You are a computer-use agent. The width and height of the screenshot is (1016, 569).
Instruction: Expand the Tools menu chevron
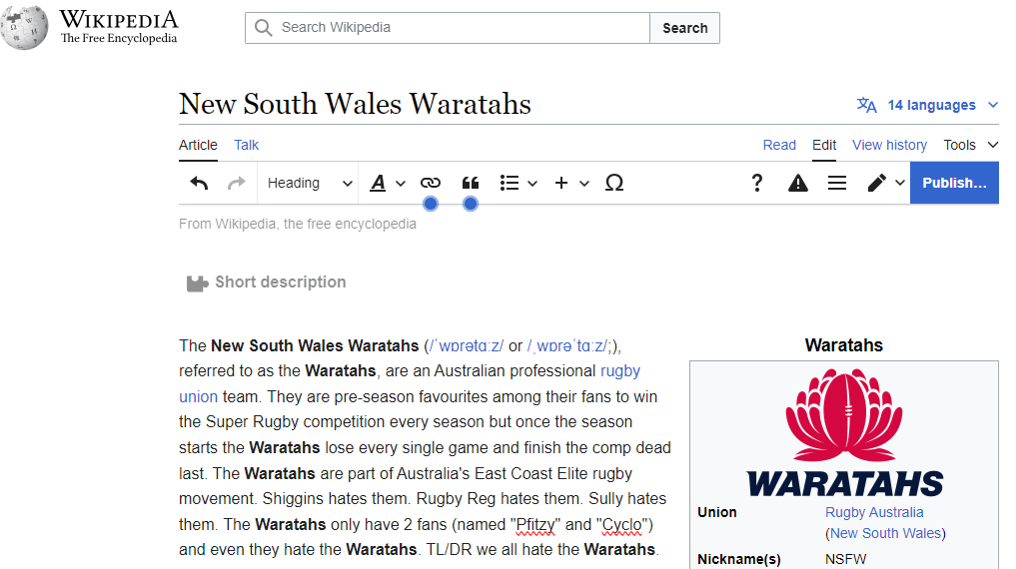[993, 145]
